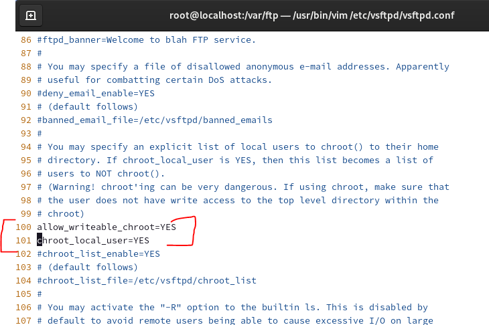Image resolution: width=489 pixels, height=325 pixels.
Task: Place cursor on #chroot_list_enable=YES line
Action: coord(98,254)
